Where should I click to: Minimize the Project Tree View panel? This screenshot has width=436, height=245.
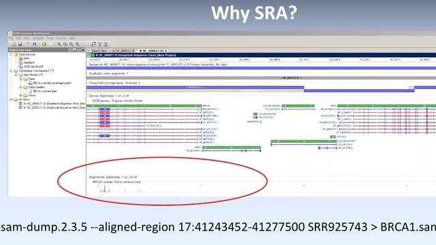[x=74, y=50]
